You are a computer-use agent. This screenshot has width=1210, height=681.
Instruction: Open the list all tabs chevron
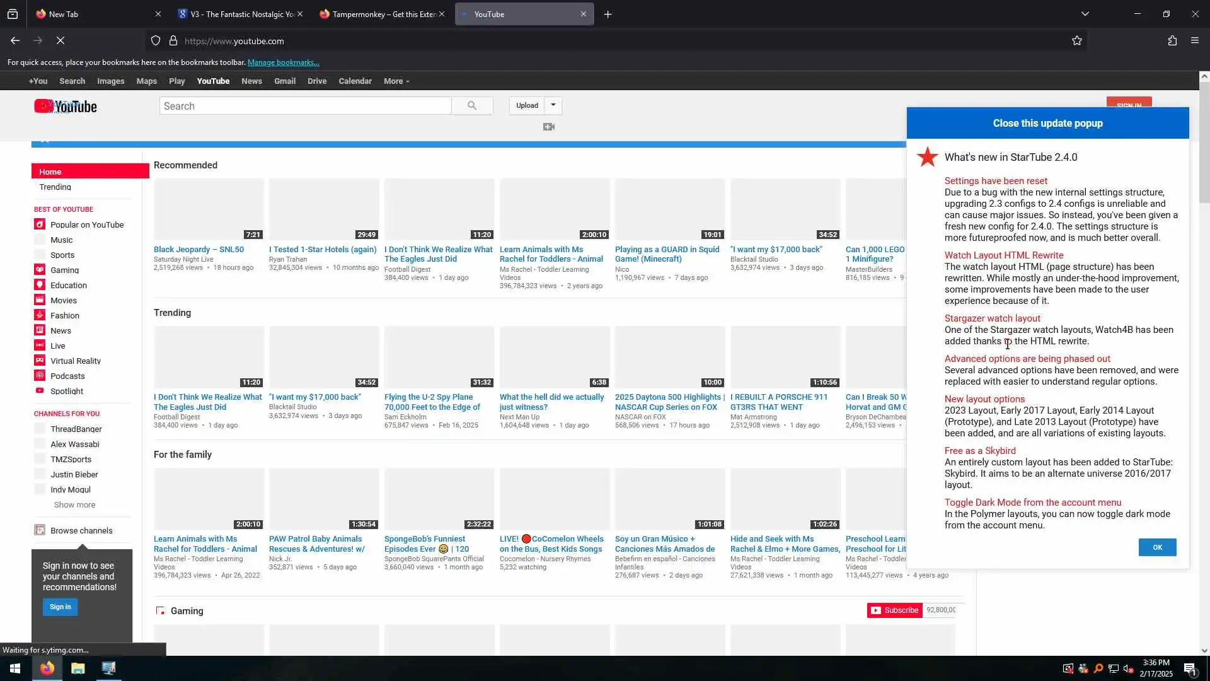[x=1085, y=14]
